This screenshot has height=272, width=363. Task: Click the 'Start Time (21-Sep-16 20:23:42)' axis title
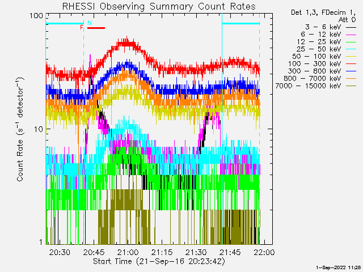point(159,261)
